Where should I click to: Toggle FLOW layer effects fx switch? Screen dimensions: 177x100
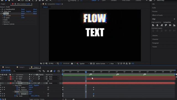click(35, 83)
